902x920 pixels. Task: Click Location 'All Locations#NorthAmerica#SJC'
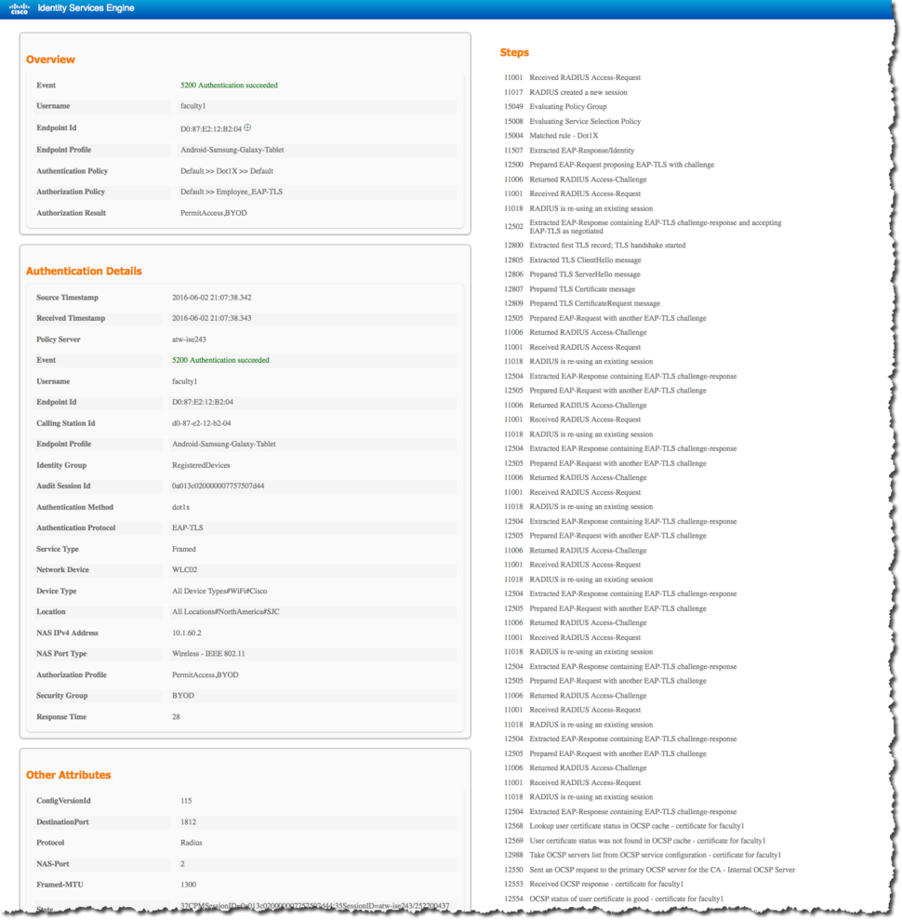(226, 611)
